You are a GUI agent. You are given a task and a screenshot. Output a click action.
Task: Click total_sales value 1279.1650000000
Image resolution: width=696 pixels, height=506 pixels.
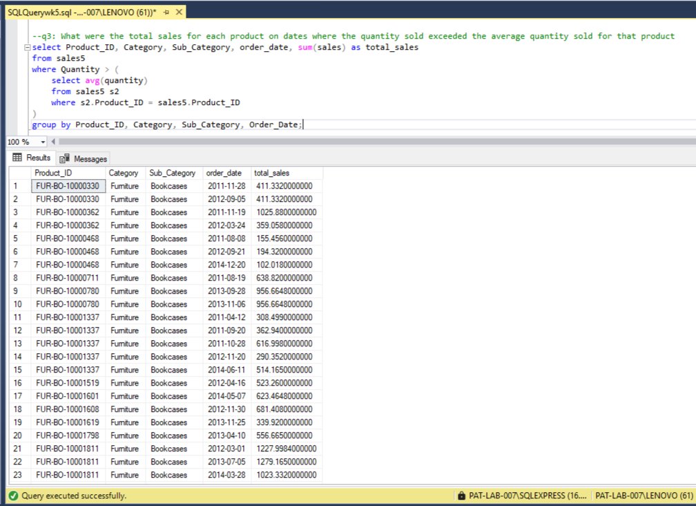click(287, 462)
